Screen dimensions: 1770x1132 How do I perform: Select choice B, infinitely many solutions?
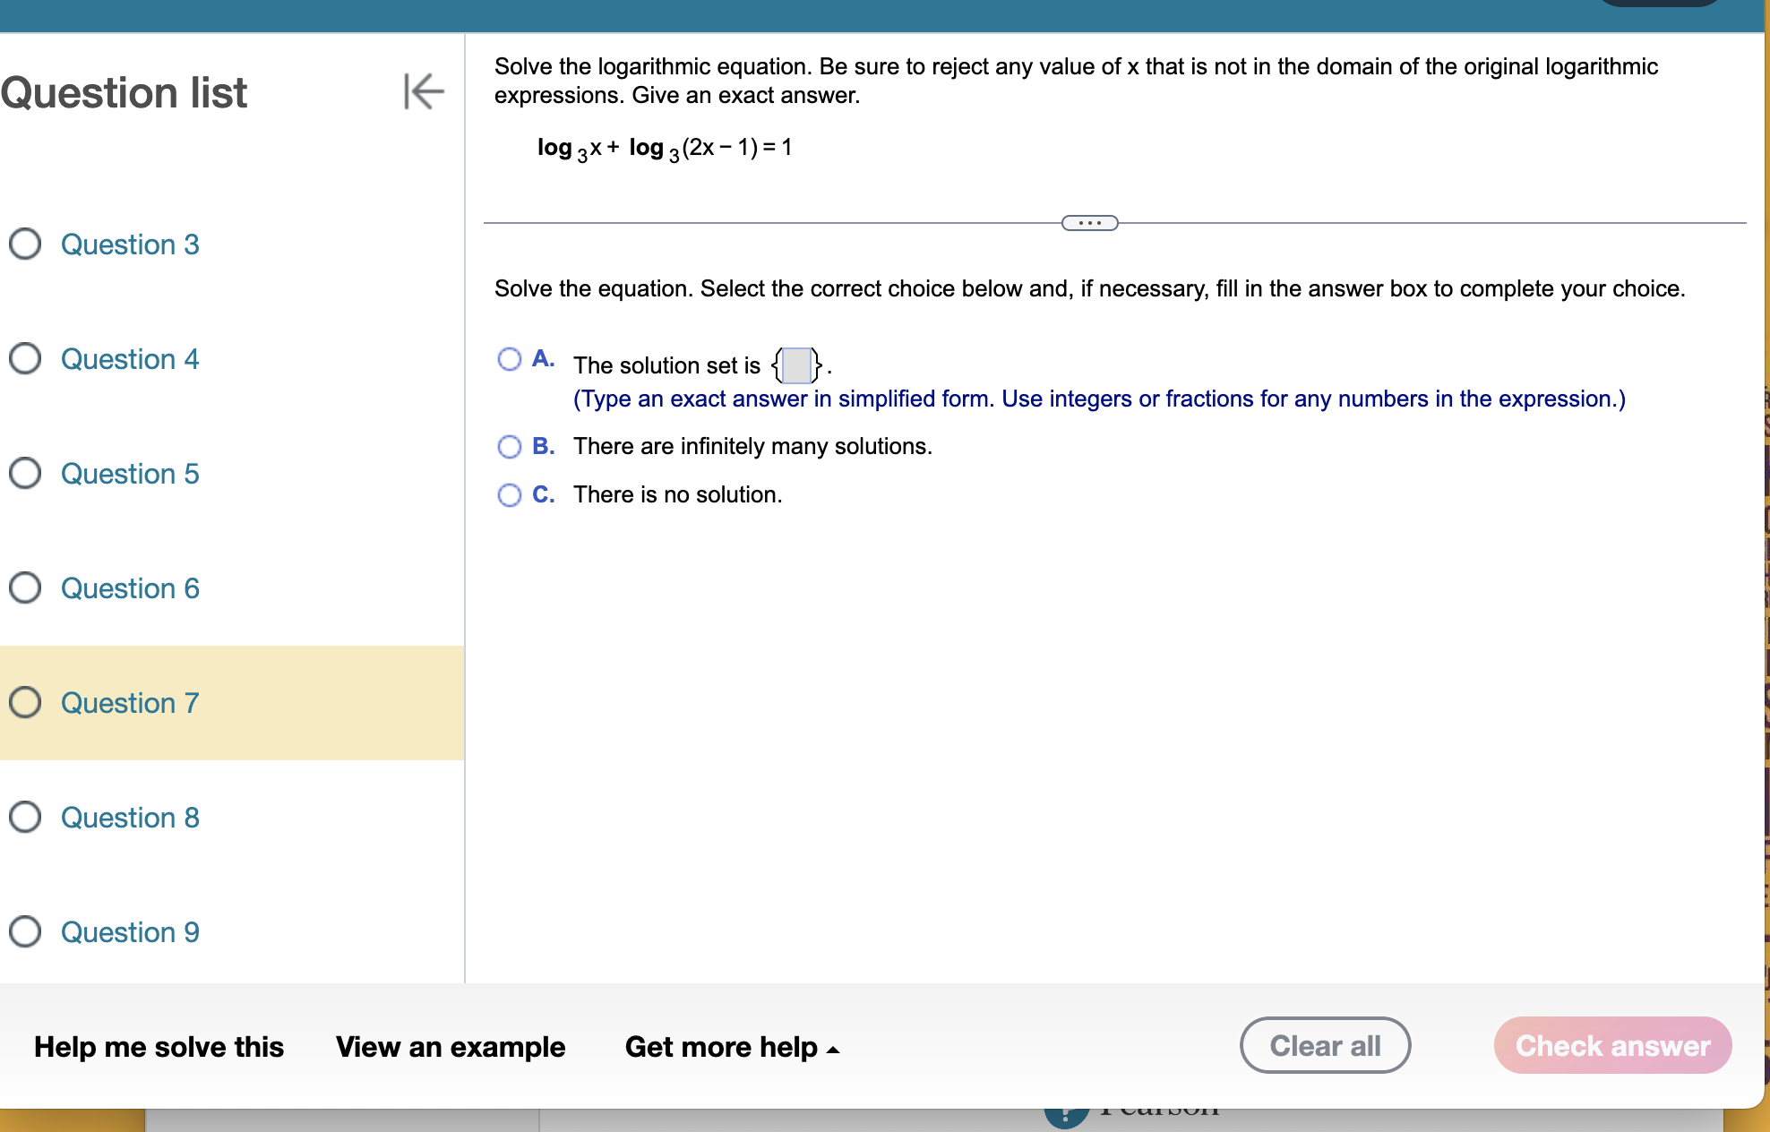point(510,446)
